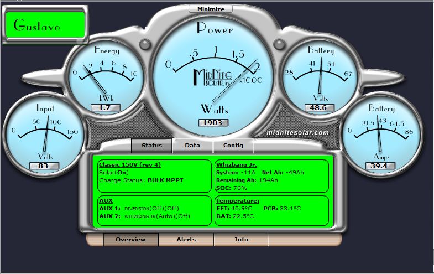The height and width of the screenshot is (274, 434).
Task: Open the Info bottom tab
Action: coord(241,239)
